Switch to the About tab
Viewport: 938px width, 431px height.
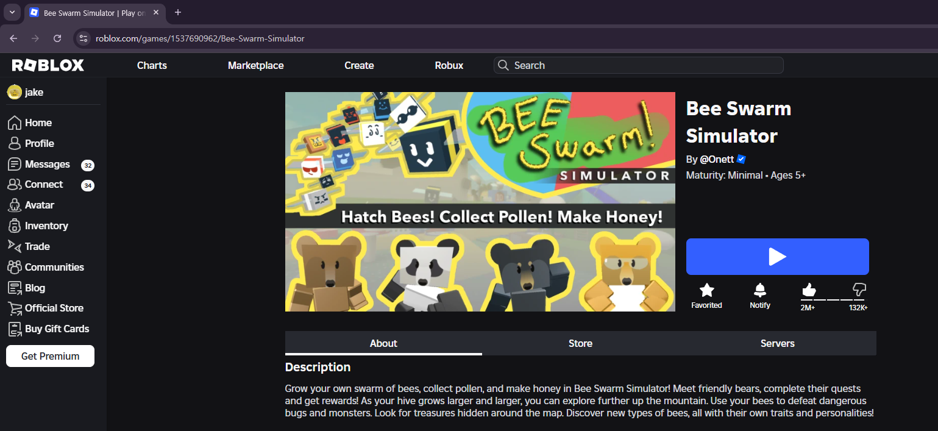click(x=383, y=343)
